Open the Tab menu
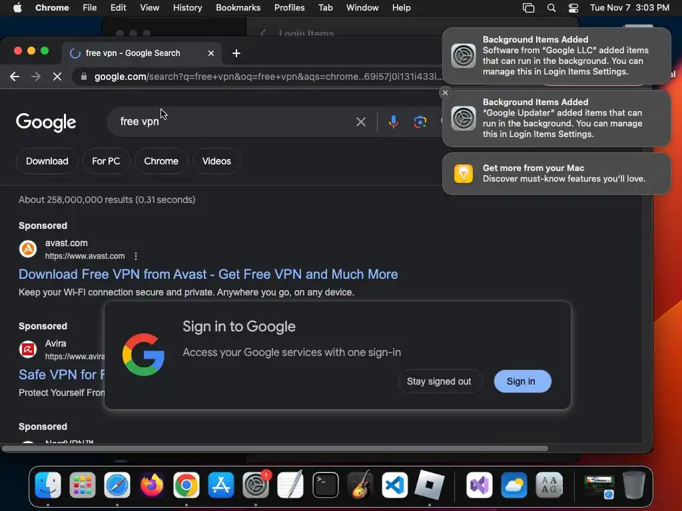Screen dimensions: 682x511 325,8
